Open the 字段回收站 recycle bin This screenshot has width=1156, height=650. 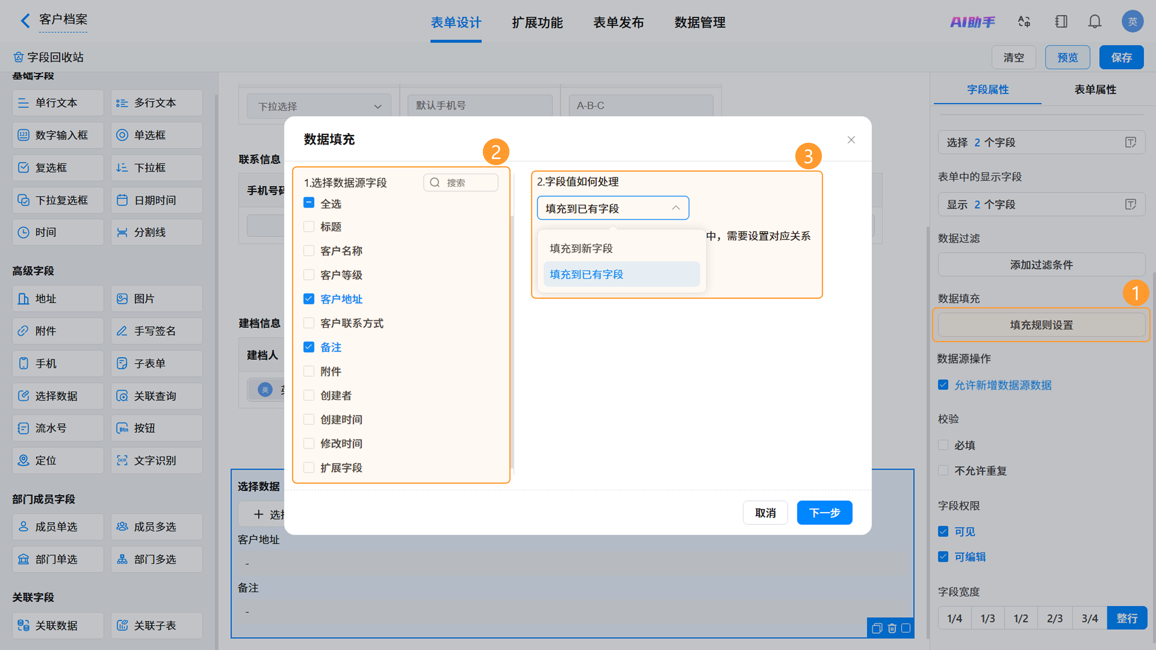click(x=48, y=57)
